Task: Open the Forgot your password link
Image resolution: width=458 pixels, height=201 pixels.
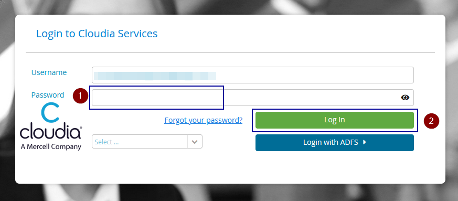Action: 204,120
